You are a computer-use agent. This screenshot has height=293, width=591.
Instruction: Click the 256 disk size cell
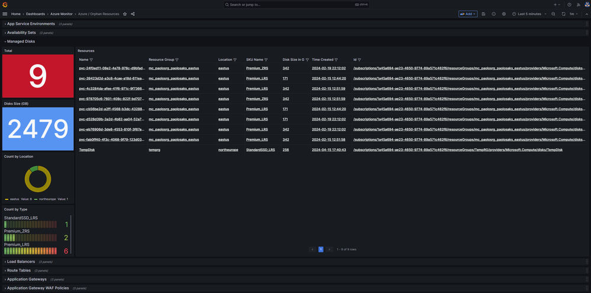point(285,149)
